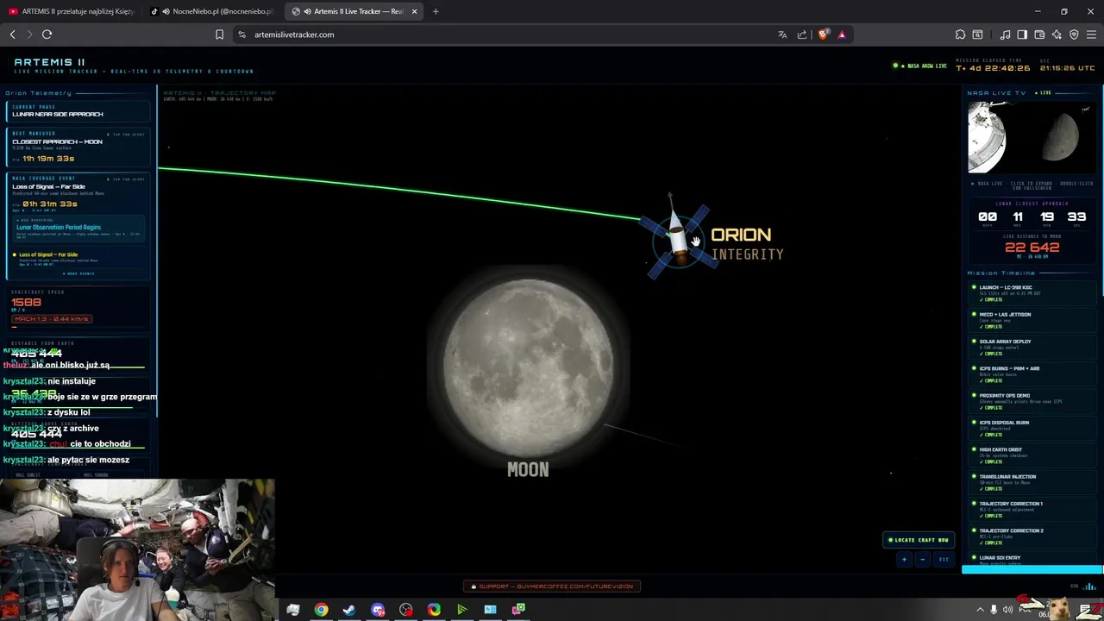Open the Launch LC-39B KSC timeline item
The height and width of the screenshot is (621, 1104).
(x=1032, y=293)
